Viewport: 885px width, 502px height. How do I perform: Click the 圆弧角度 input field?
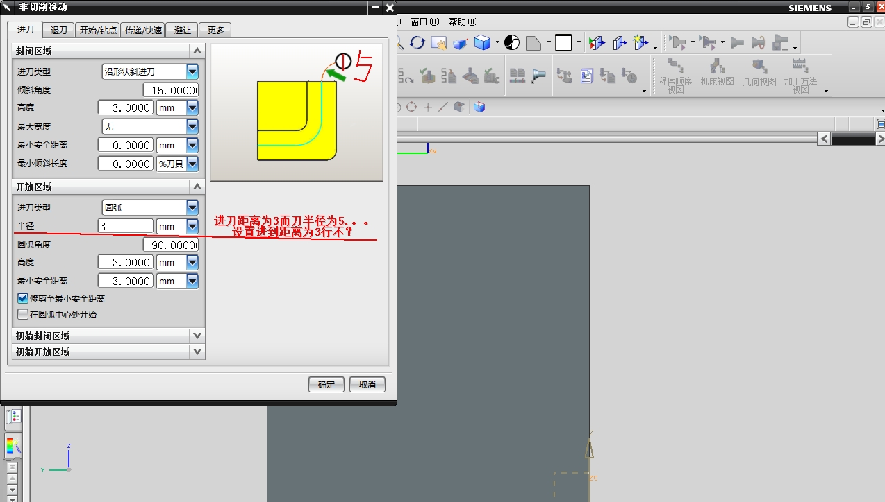pos(171,245)
